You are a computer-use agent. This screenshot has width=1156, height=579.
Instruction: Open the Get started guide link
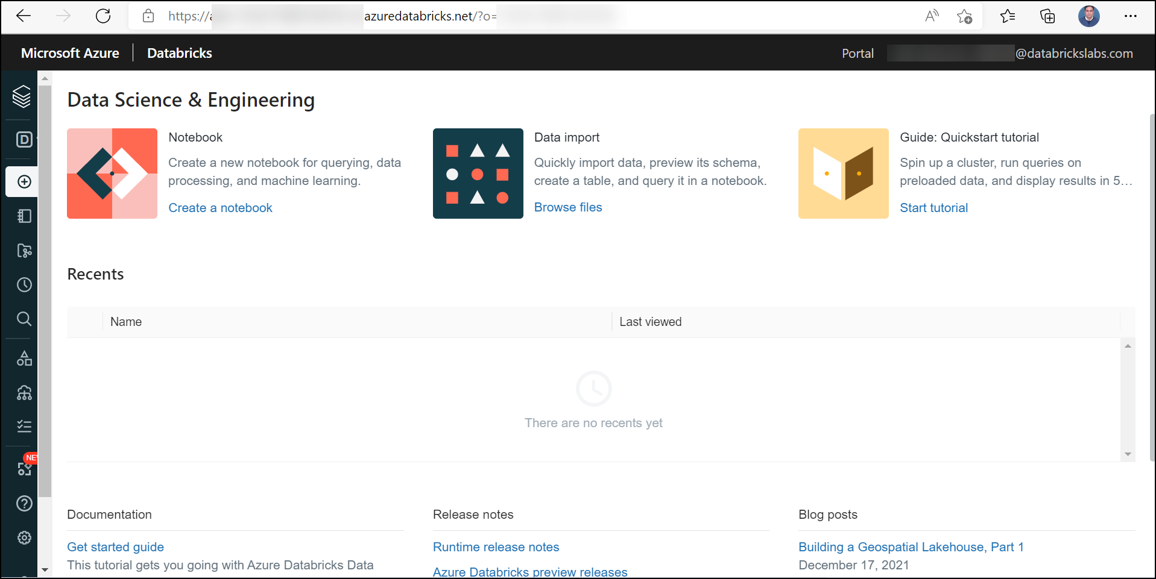115,547
